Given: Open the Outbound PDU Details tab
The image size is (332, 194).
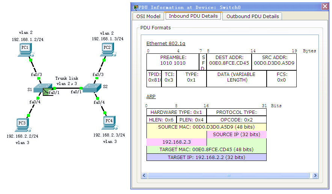Looking at the screenshot, I should [252, 16].
